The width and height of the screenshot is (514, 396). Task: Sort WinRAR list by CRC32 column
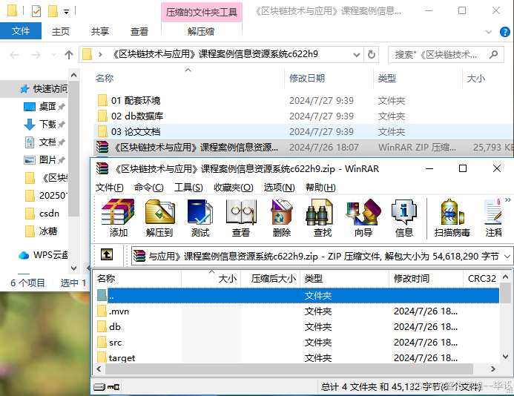pos(481,279)
